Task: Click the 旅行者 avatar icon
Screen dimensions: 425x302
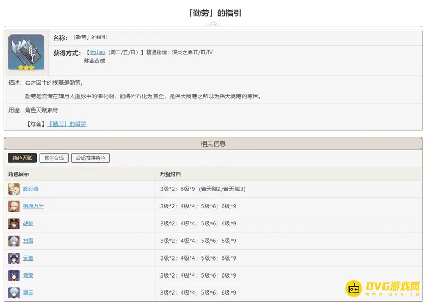Action: [x=14, y=189]
